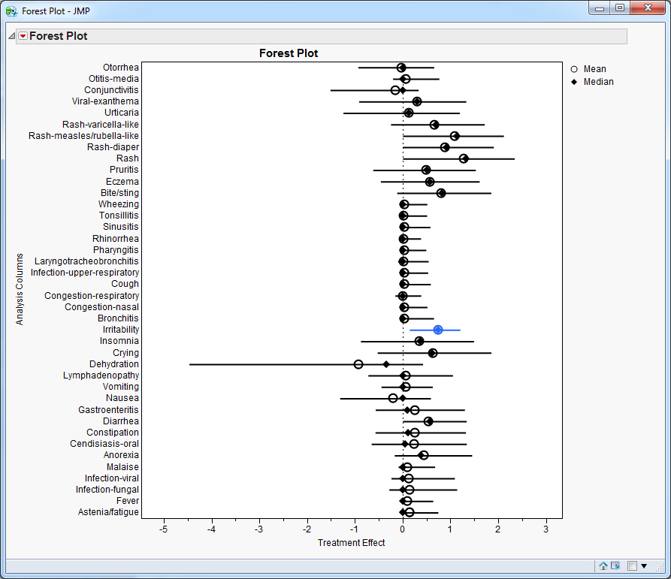Select the Dehydration mean circle marker
Viewport: 671px width, 579px height.
(x=358, y=364)
